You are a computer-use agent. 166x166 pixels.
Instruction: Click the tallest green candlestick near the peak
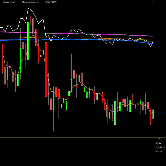[28, 41]
